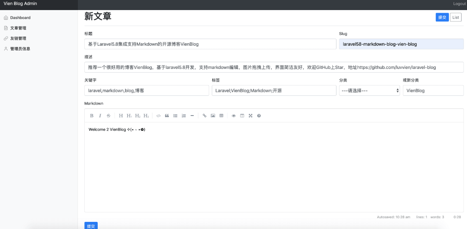Click Vien Blog Admin brand link
This screenshot has width=467, height=229.
[x=20, y=3]
